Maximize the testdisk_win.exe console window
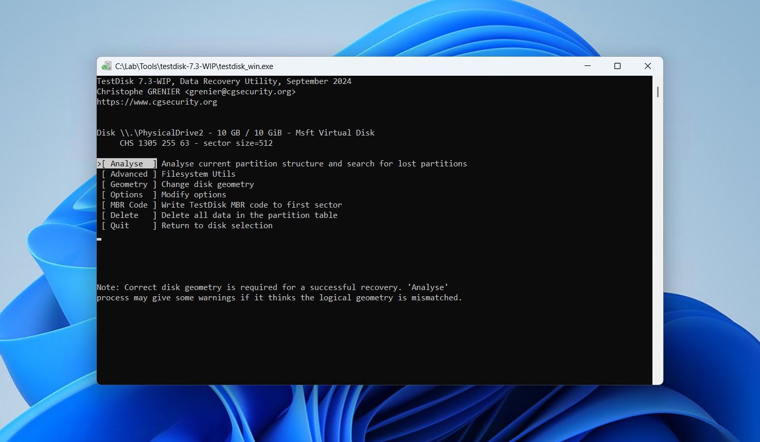 click(x=617, y=66)
